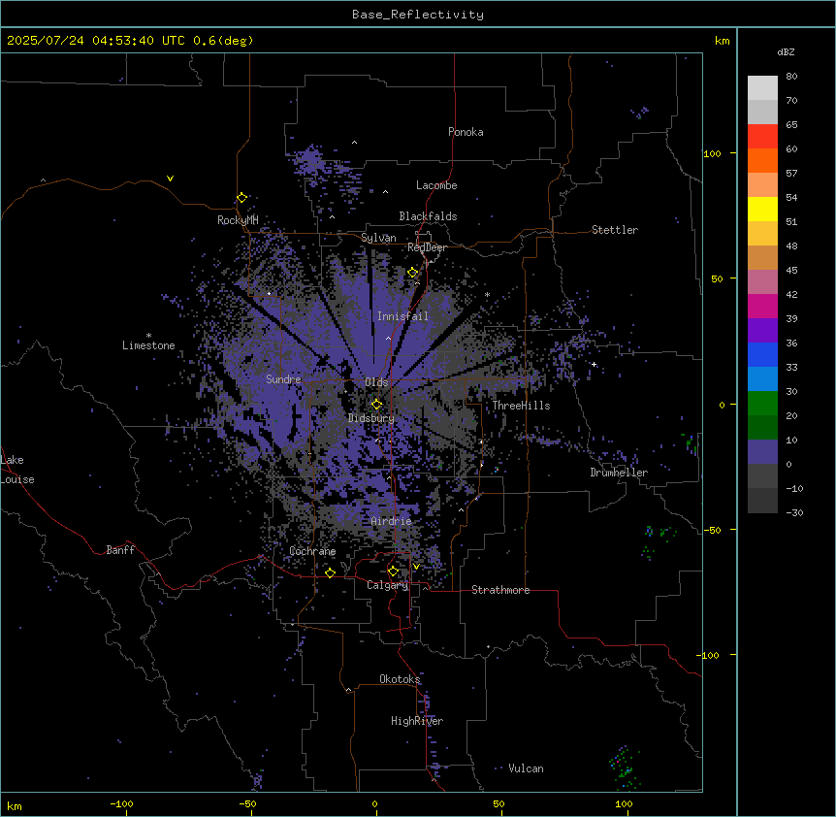
Task: Click the white asterisk above Limestone label
Action: tap(148, 335)
